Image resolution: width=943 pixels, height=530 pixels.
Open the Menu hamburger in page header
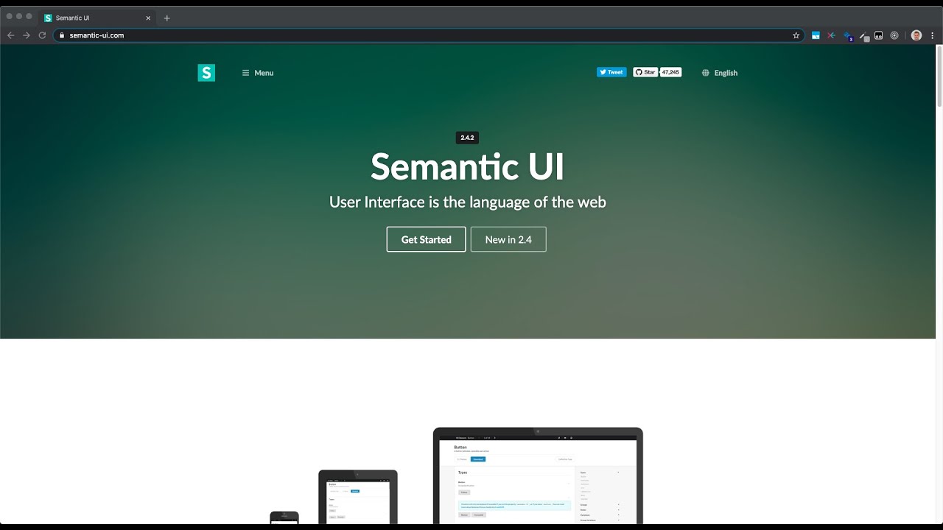258,73
